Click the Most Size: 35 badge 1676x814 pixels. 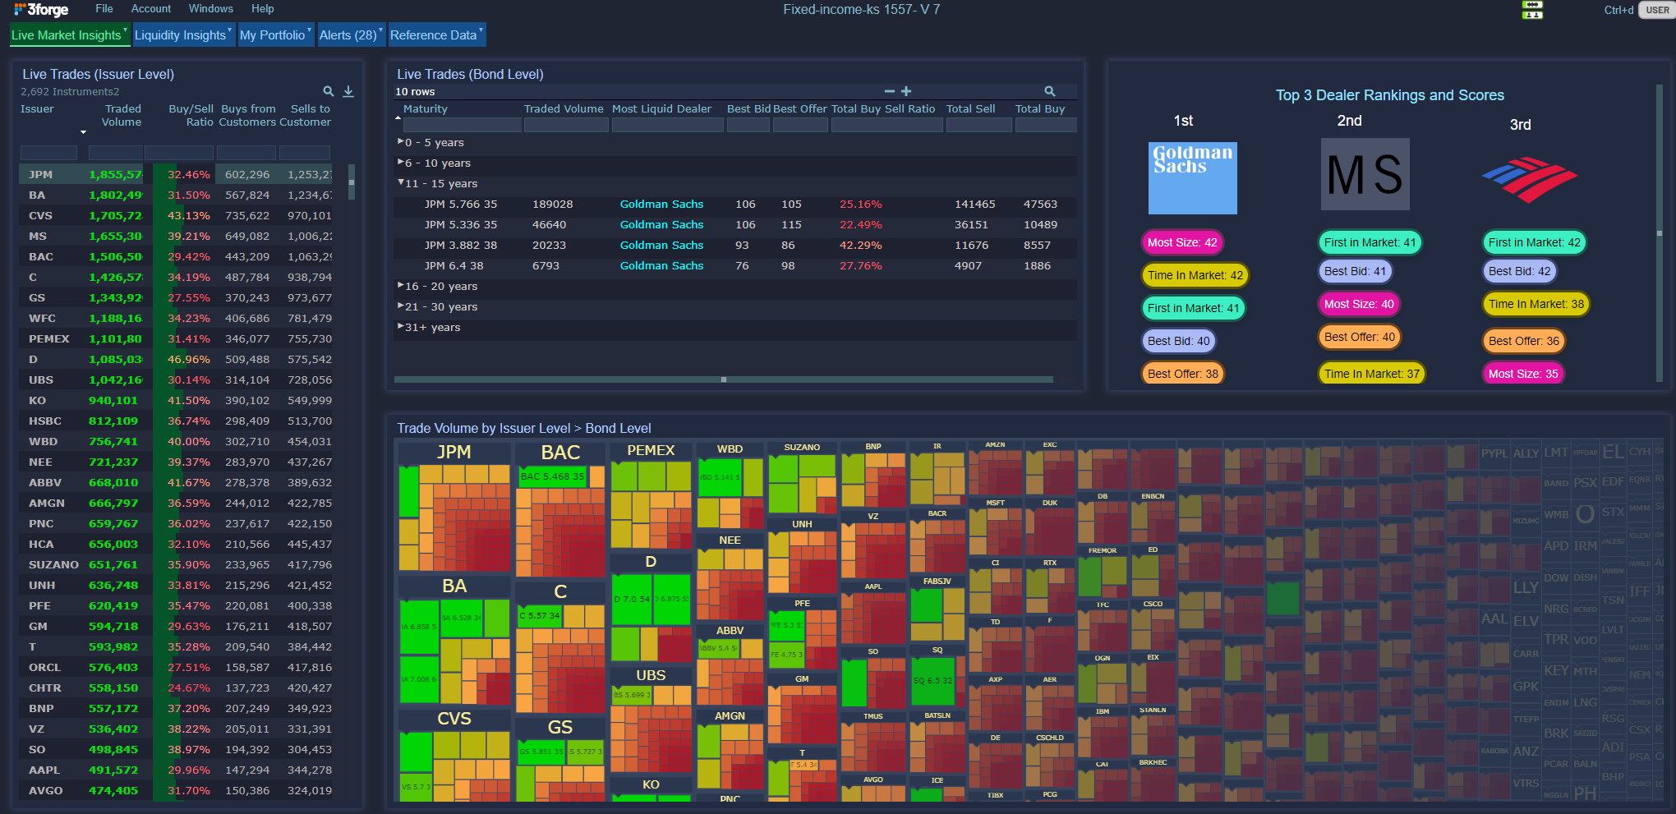click(x=1523, y=374)
